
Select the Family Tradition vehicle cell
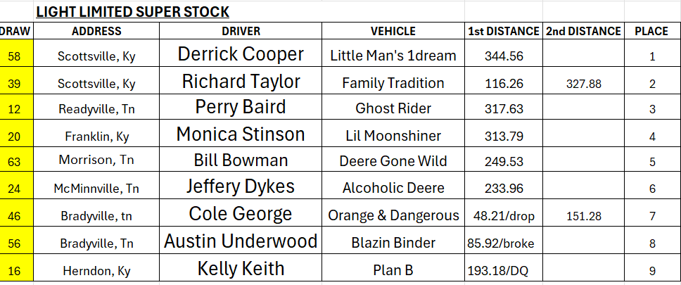coord(393,81)
